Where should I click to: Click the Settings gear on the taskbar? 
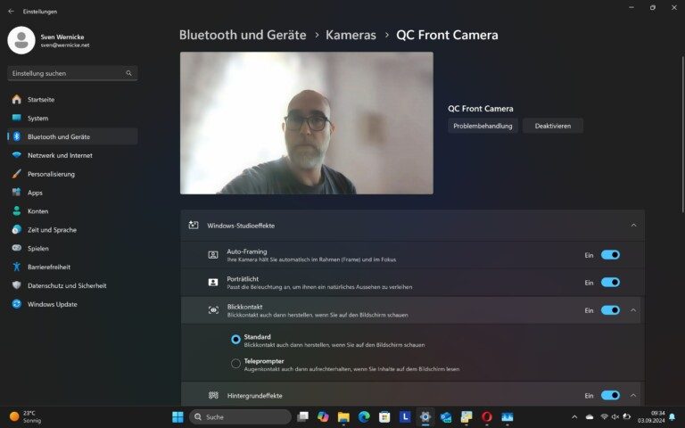425,417
